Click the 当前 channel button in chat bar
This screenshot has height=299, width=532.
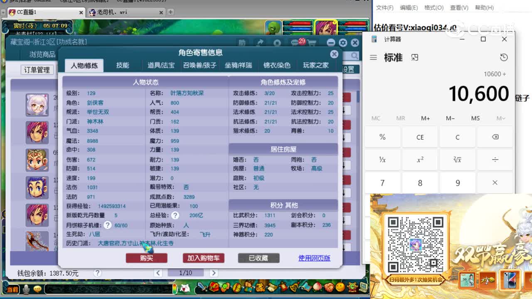(12, 289)
